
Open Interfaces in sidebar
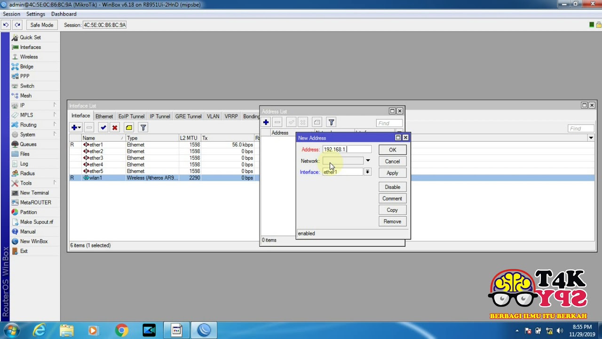click(x=30, y=47)
